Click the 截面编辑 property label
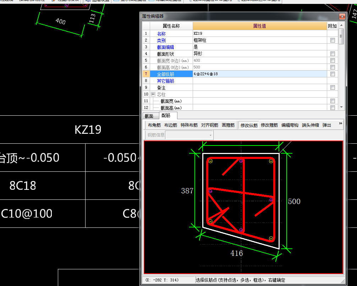This screenshot has width=357, height=286. (165, 47)
